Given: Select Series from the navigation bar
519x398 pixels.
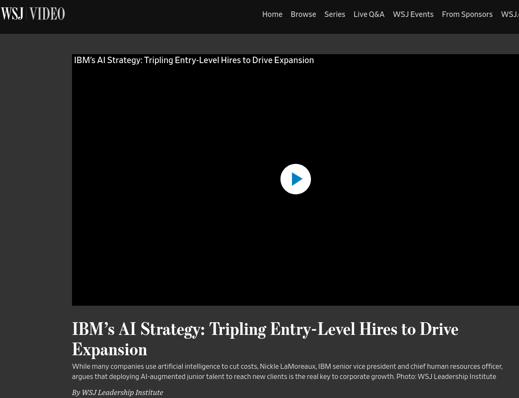Looking at the screenshot, I should (x=335, y=14).
